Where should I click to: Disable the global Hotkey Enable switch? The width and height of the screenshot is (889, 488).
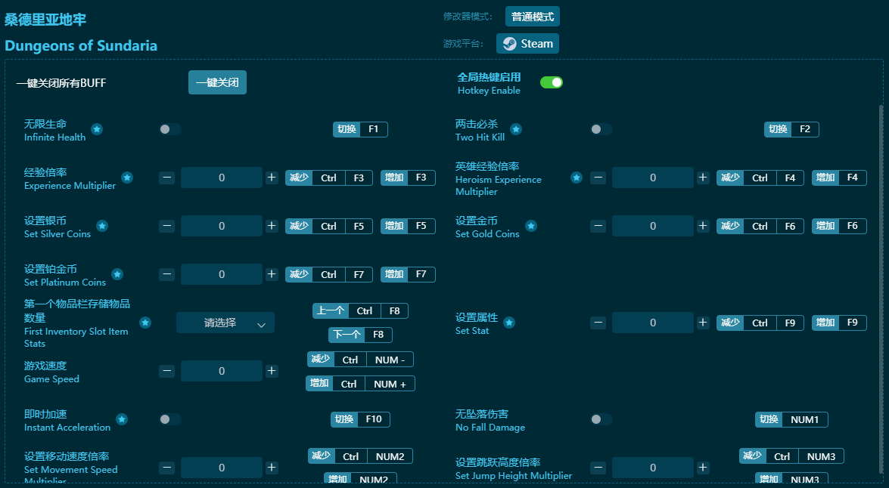551,82
